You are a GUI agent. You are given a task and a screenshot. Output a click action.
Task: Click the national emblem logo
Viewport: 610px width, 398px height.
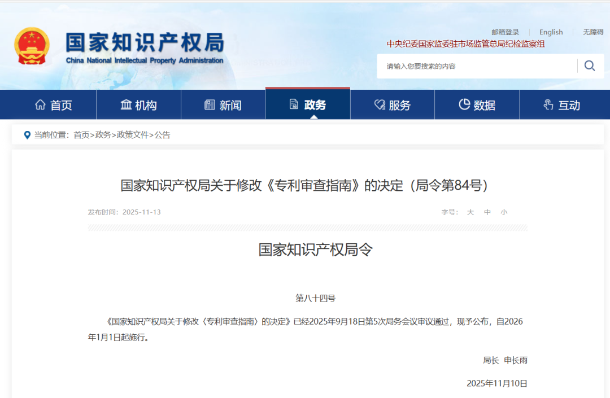pyautogui.click(x=32, y=46)
